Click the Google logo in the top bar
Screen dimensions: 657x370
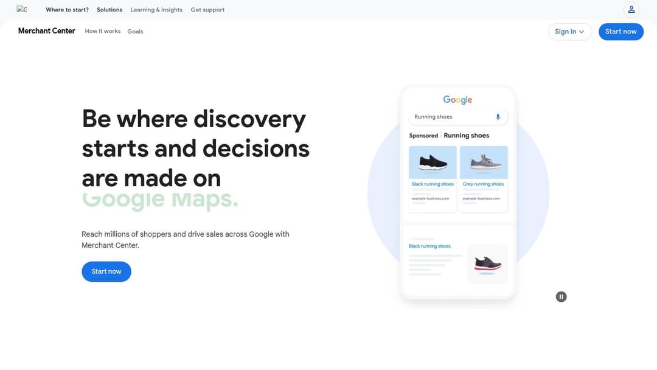22,9
